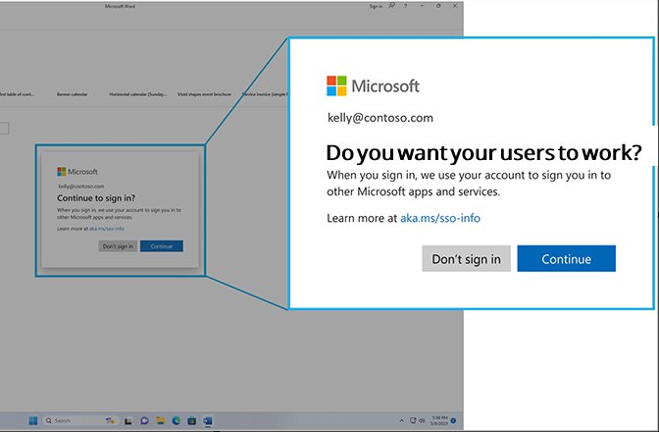659x432 pixels.
Task: Click the taskbar Search box
Action: coord(80,420)
